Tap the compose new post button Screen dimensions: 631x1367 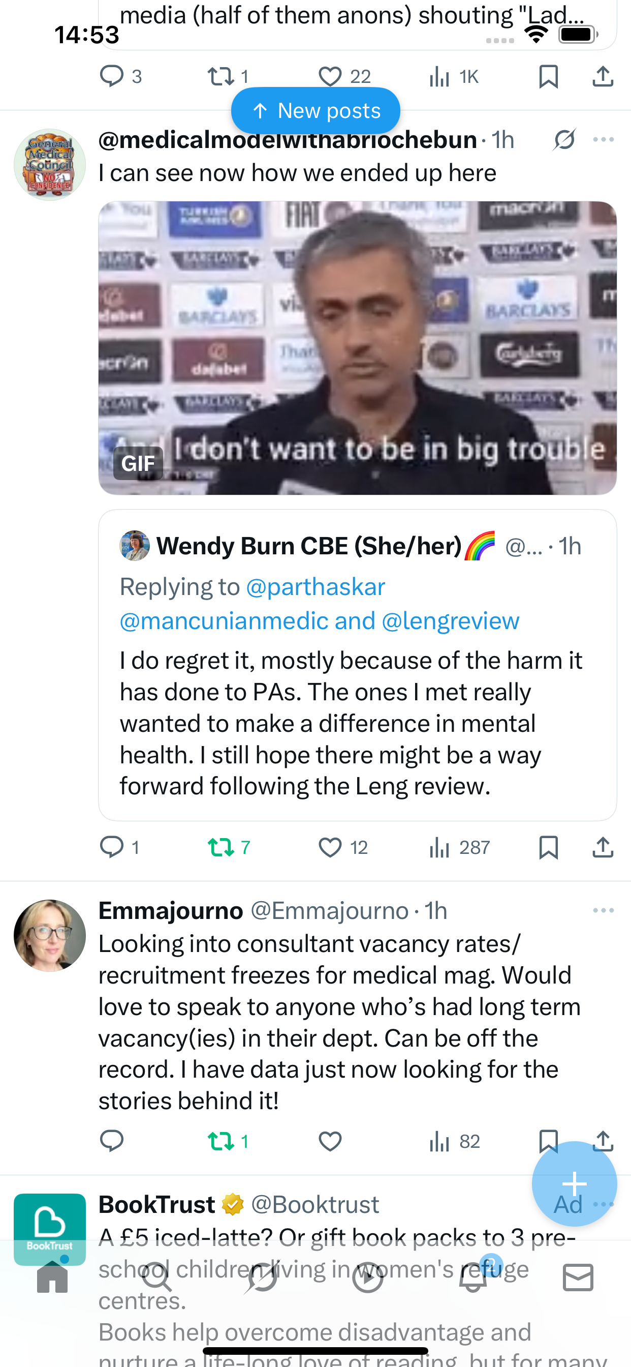[x=574, y=1183]
